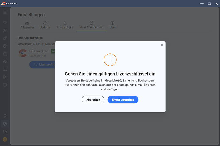Close the license key error dialog
This screenshot has height=146, width=220.
pyautogui.click(x=162, y=45)
